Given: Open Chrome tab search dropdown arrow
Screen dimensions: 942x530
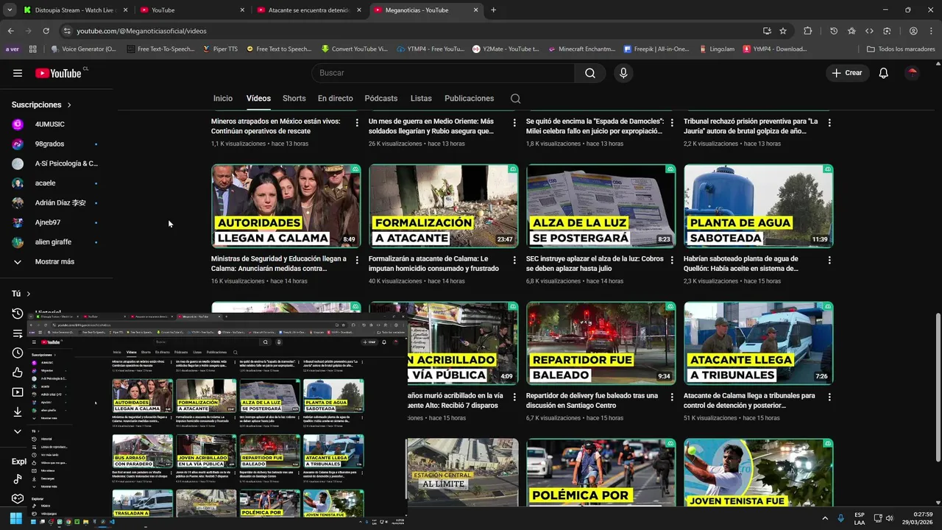Looking at the screenshot, I should click(10, 10).
